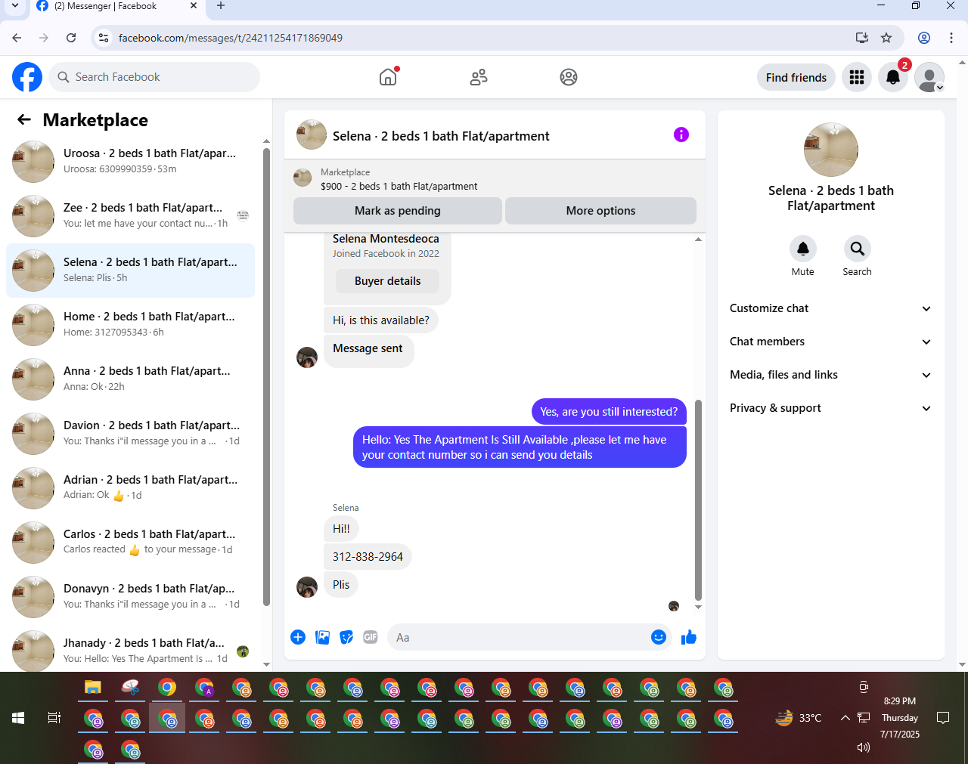Open Chrome profile icon
The height and width of the screenshot is (764, 968).
pyautogui.click(x=924, y=38)
